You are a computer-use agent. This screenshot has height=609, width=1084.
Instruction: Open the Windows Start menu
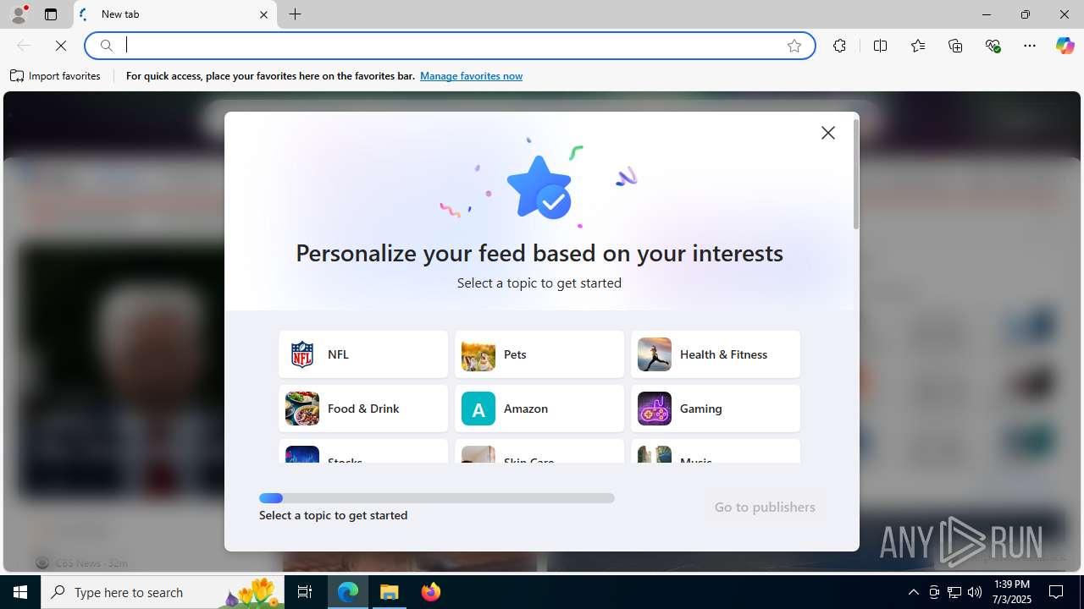[x=20, y=592]
